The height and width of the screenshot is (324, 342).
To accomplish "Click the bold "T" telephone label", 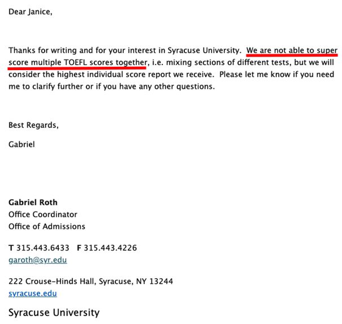I will tap(11, 248).
